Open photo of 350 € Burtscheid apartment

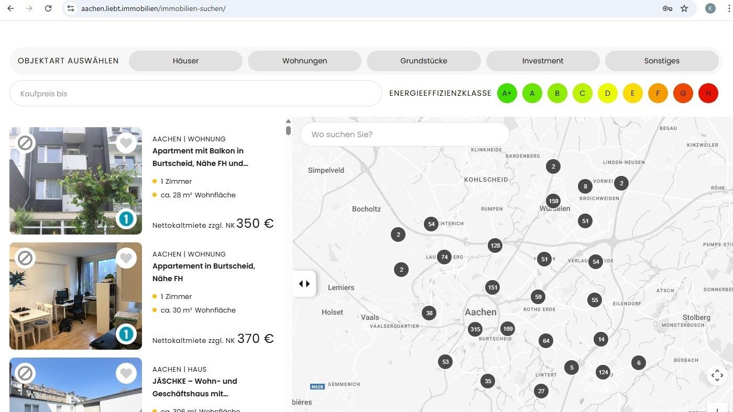pyautogui.click(x=75, y=181)
